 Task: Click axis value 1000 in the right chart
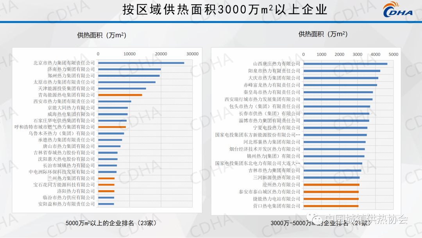(x=321, y=54)
